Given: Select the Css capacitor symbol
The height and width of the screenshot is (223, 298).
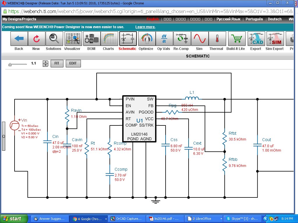Looking at the screenshot, I should click(x=166, y=145).
